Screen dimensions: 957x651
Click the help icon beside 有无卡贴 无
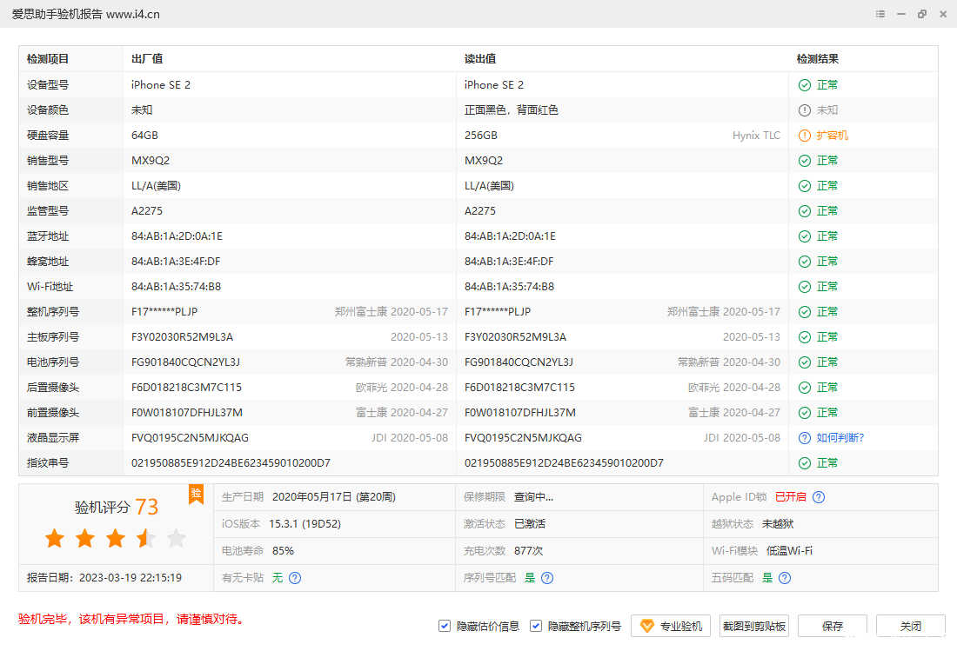pyautogui.click(x=295, y=578)
